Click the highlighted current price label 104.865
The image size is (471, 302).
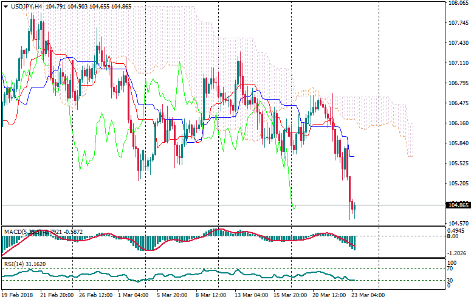tap(458, 205)
